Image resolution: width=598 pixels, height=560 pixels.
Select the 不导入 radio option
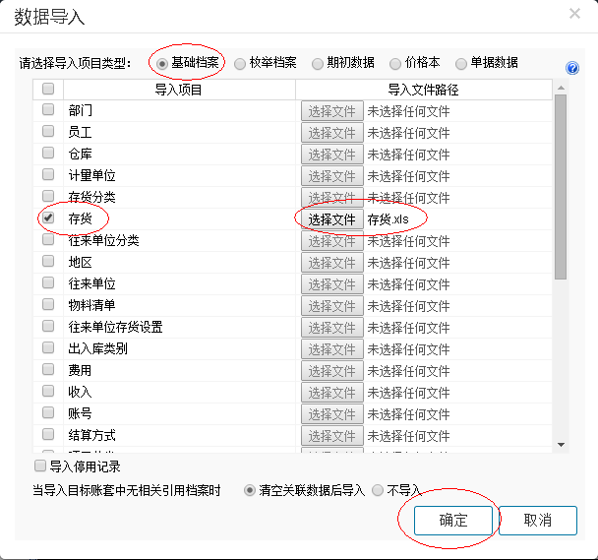coord(377,489)
